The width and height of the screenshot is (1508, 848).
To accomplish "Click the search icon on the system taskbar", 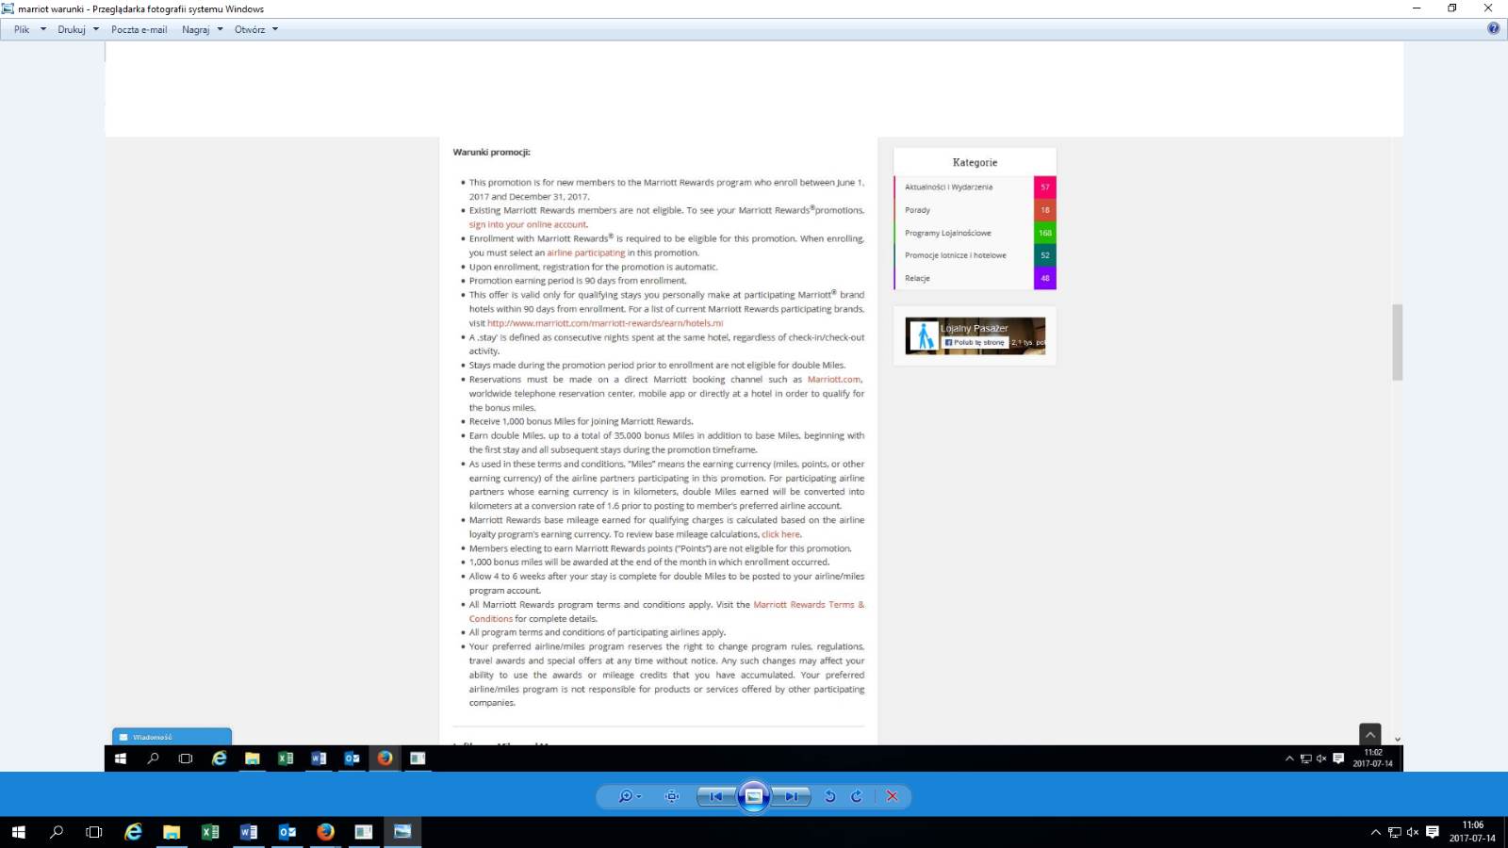I will [57, 832].
